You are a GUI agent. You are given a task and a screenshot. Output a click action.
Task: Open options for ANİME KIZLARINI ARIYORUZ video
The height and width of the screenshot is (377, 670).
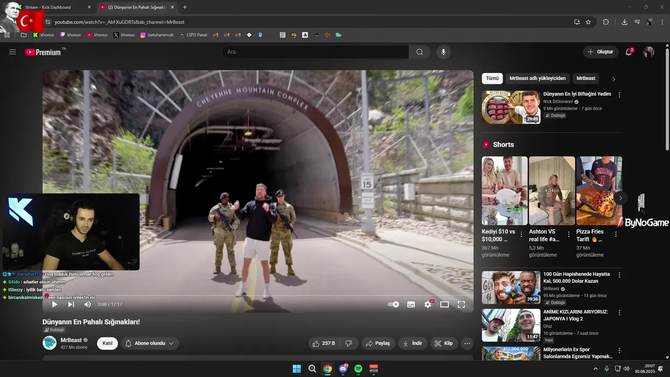click(619, 313)
